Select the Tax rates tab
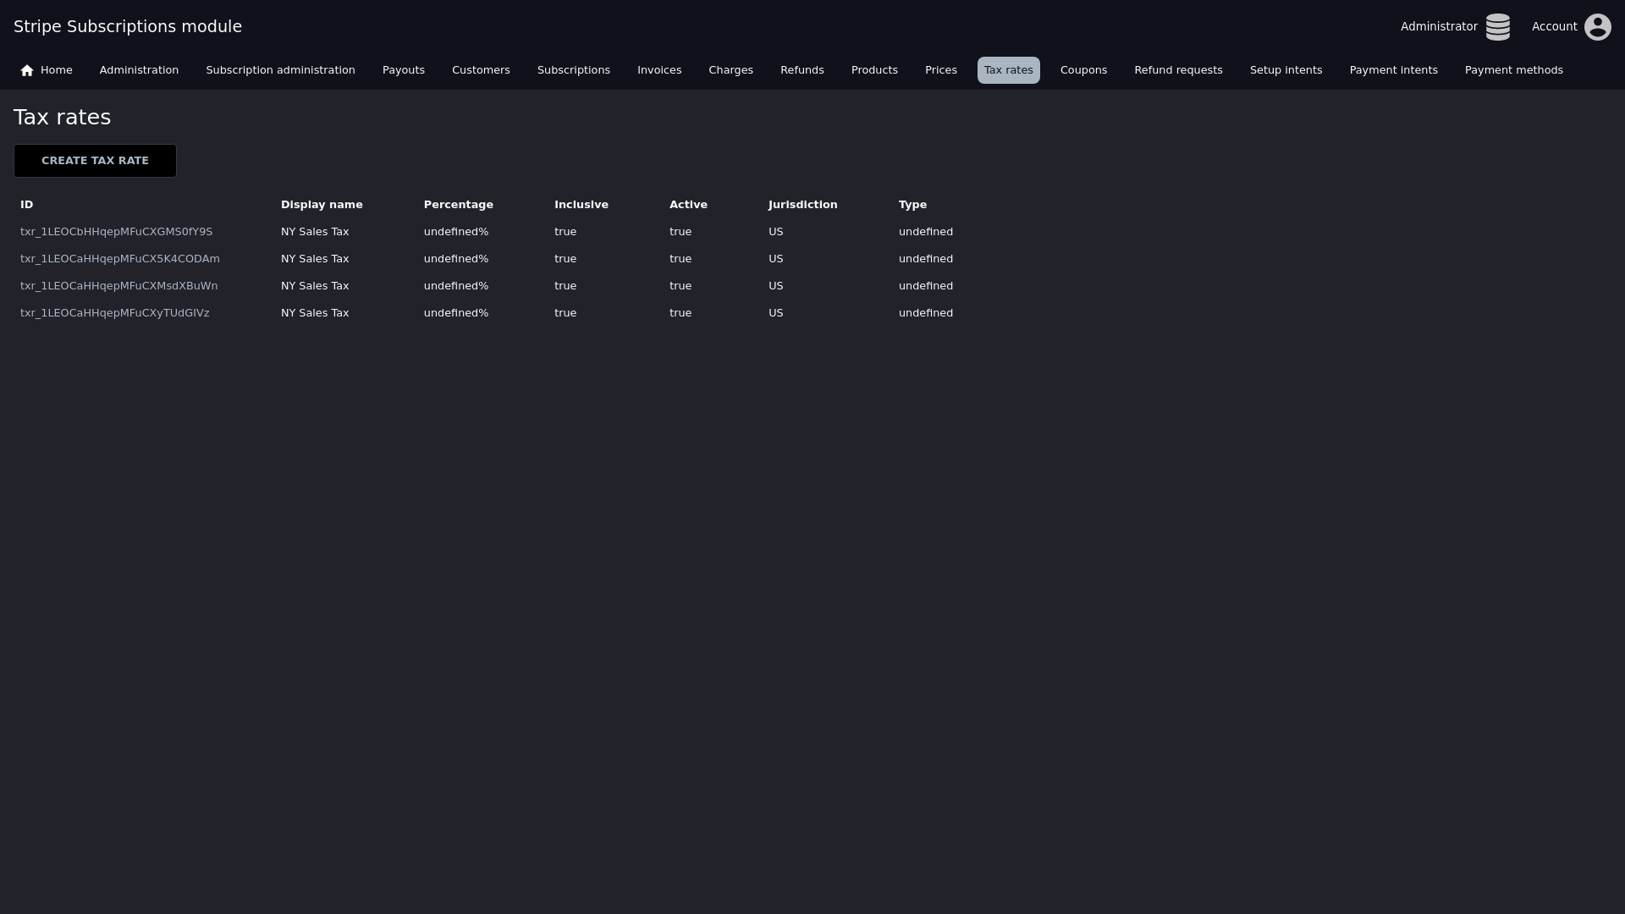 coord(1008,70)
